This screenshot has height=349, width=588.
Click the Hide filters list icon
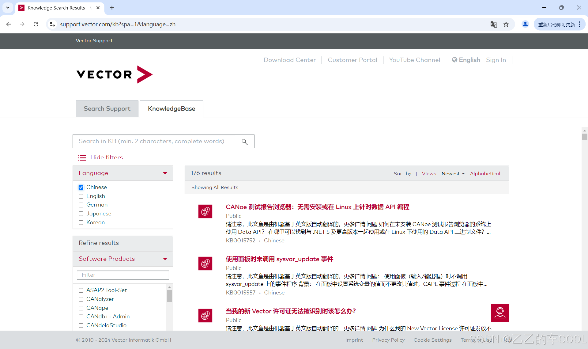click(x=82, y=157)
